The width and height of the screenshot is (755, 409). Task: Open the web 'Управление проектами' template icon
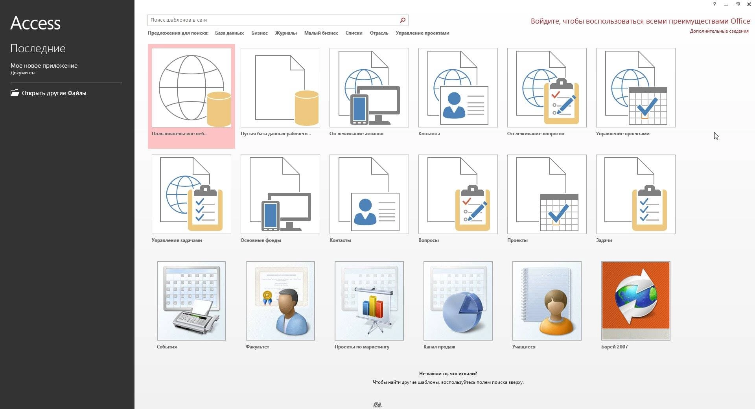[x=636, y=88]
